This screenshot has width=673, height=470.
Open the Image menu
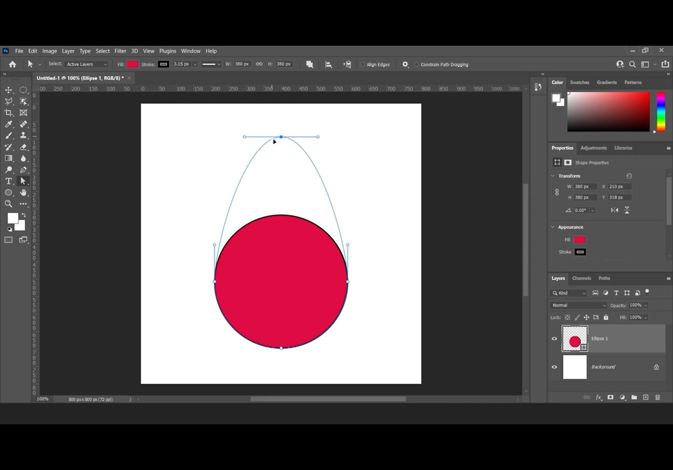49,51
